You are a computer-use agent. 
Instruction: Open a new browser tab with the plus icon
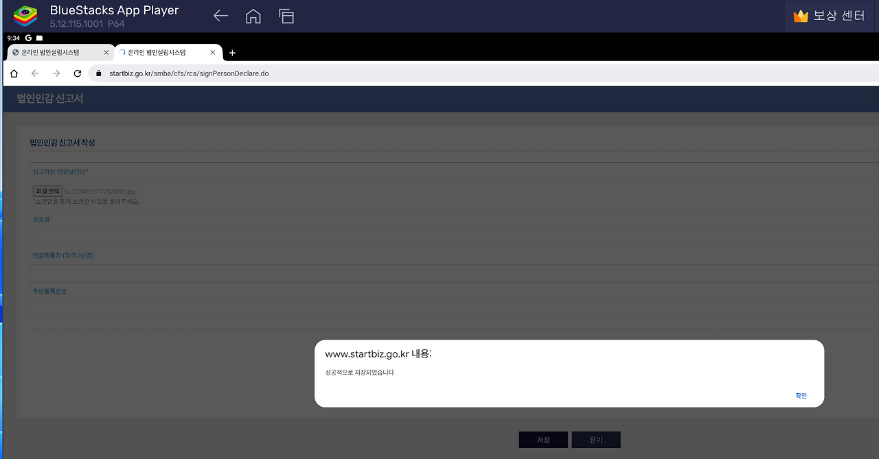232,53
